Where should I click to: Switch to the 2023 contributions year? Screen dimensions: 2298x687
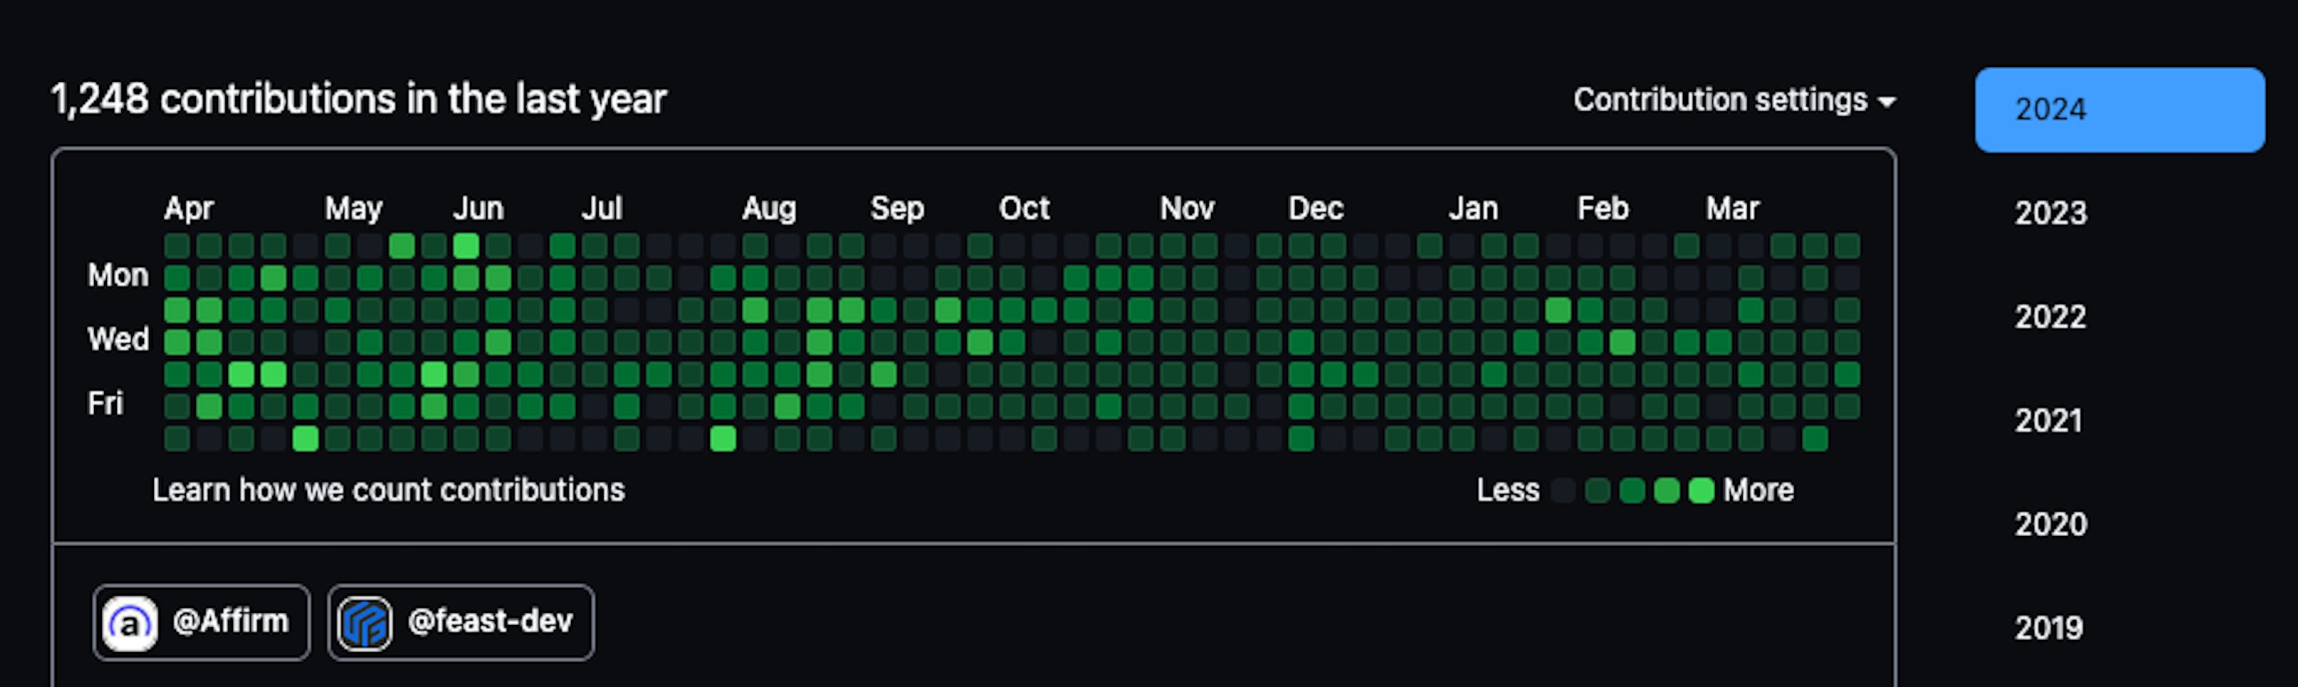click(x=2050, y=213)
